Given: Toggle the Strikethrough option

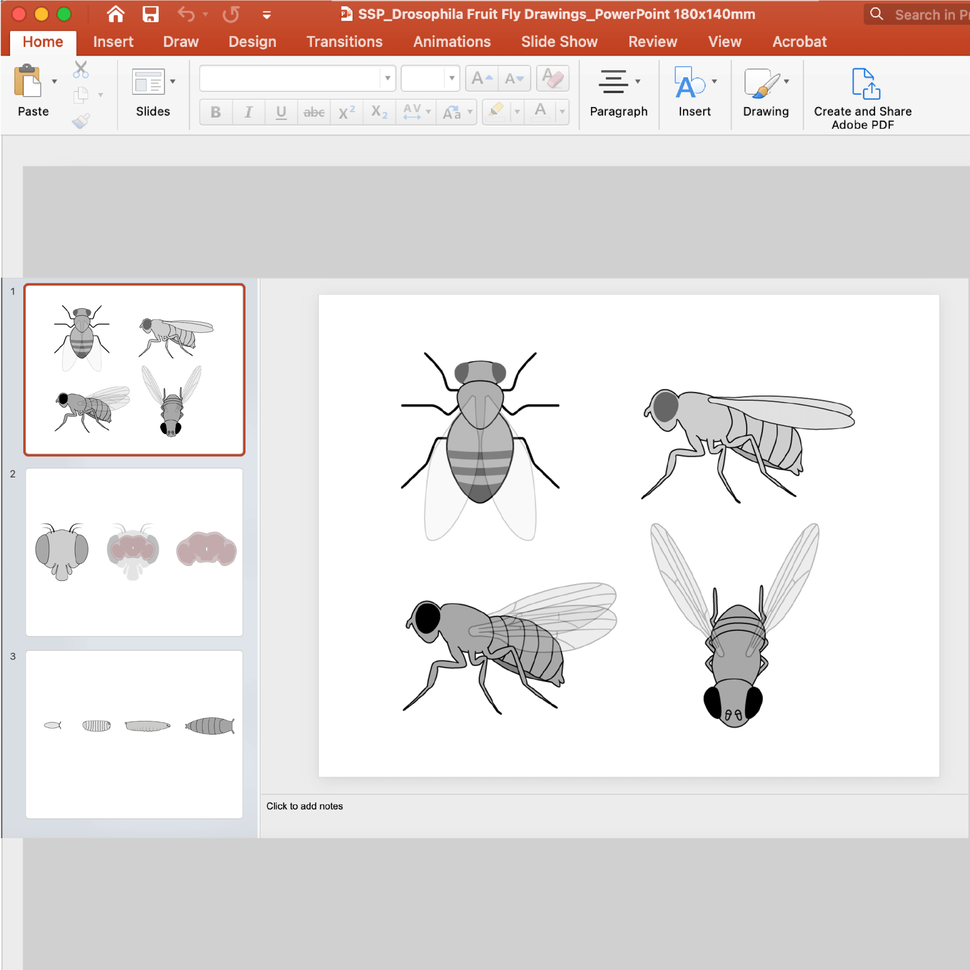Looking at the screenshot, I should click(x=314, y=112).
